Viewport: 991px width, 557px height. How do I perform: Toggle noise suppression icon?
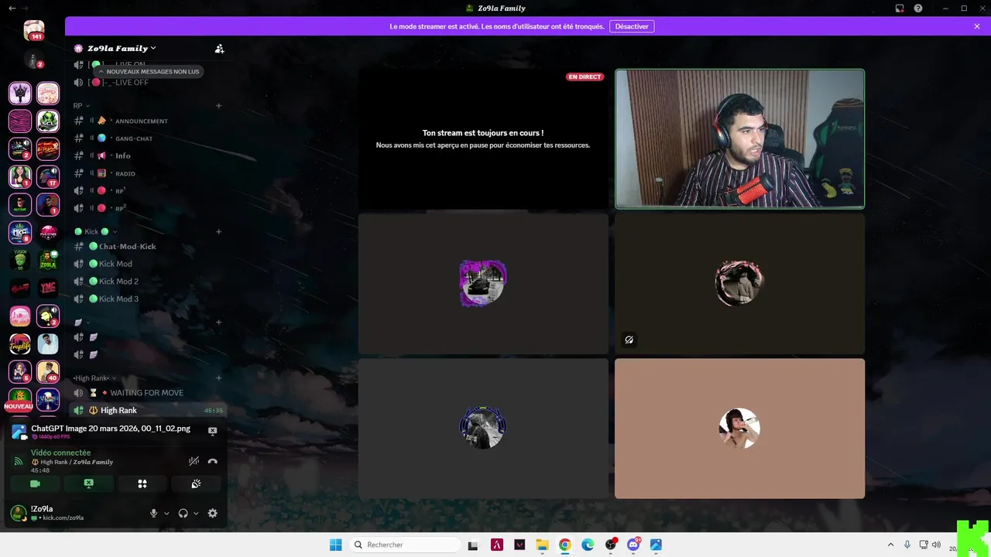pos(194,461)
